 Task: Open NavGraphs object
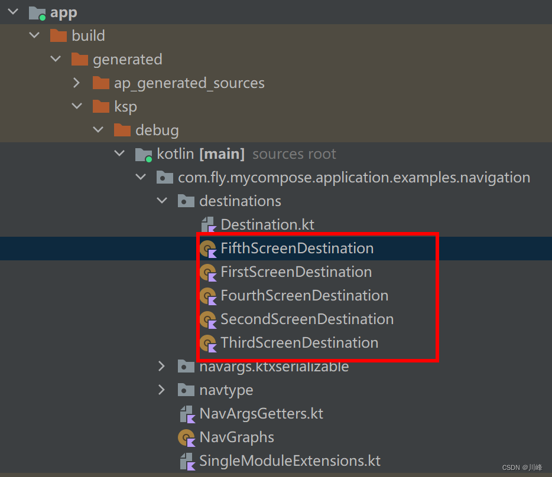(x=237, y=437)
